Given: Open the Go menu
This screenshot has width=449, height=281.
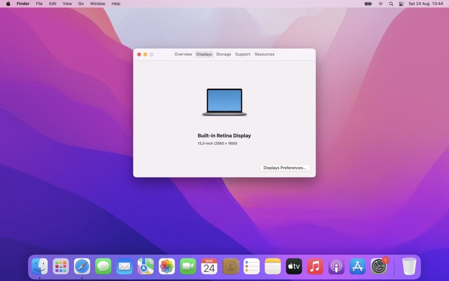Looking at the screenshot, I should (81, 4).
